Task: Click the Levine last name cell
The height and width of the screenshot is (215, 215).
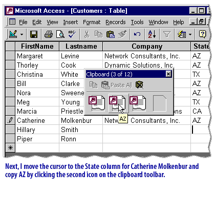Action: point(81,56)
